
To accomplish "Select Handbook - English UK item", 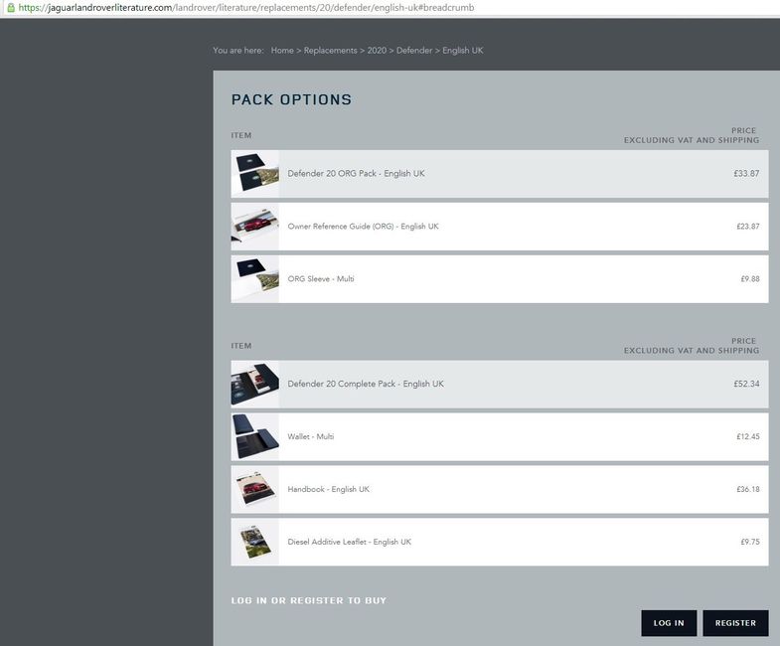I will [328, 490].
